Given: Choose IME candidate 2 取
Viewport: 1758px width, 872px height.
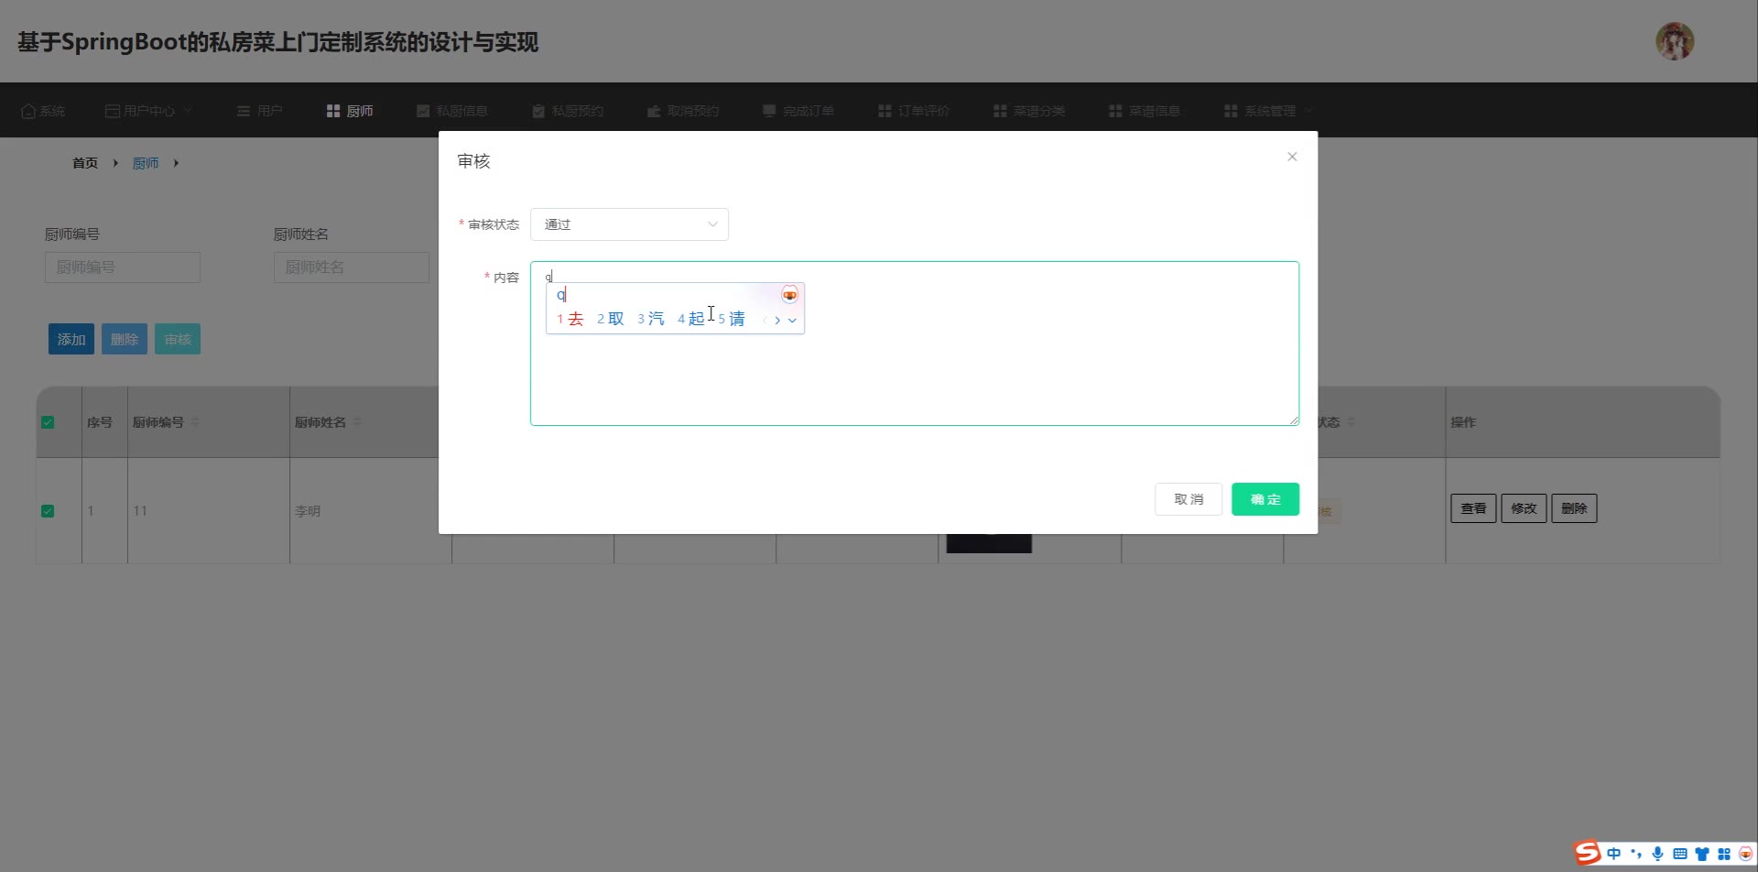Looking at the screenshot, I should tap(610, 319).
